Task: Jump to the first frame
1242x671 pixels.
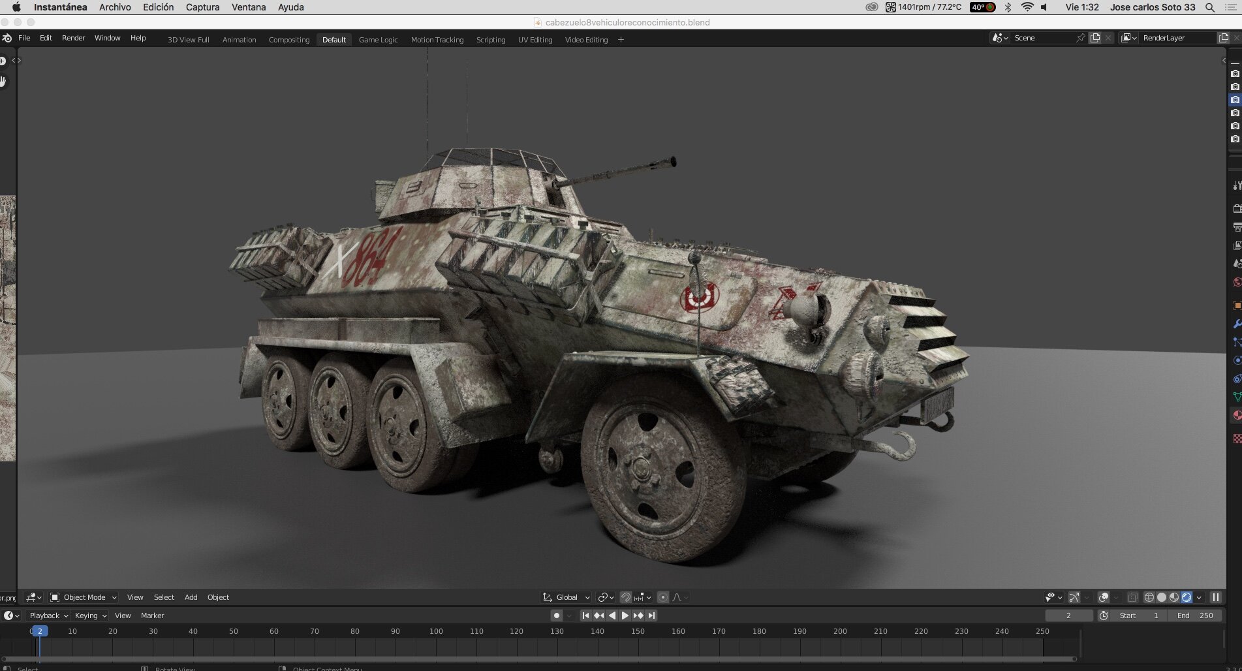Action: 585,616
